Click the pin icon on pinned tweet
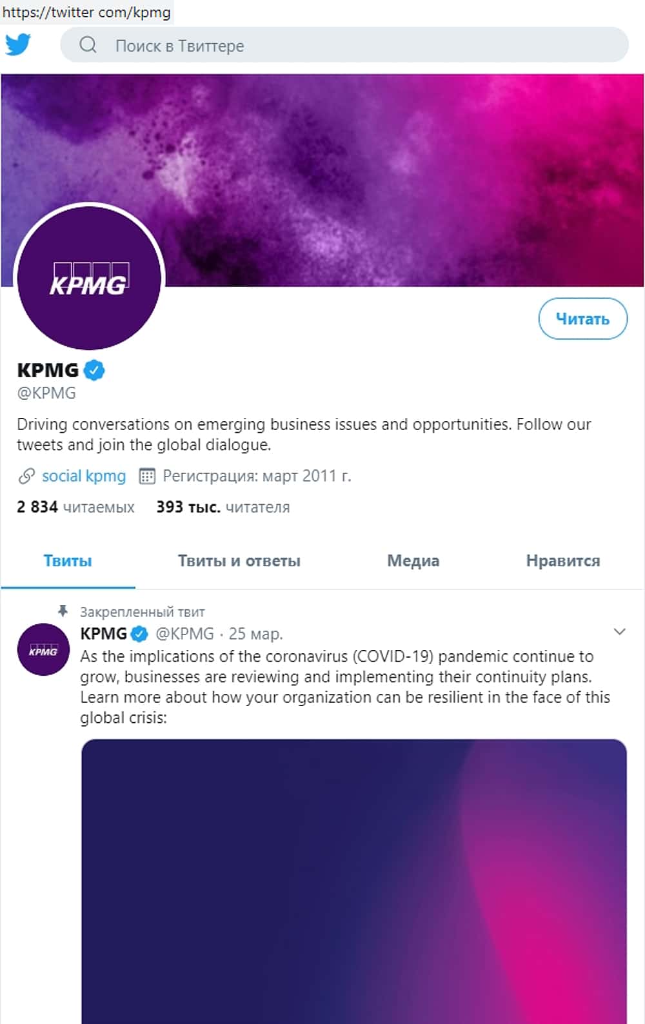 tap(63, 611)
